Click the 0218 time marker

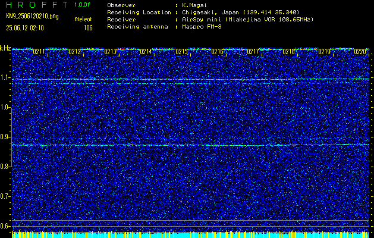(288, 52)
